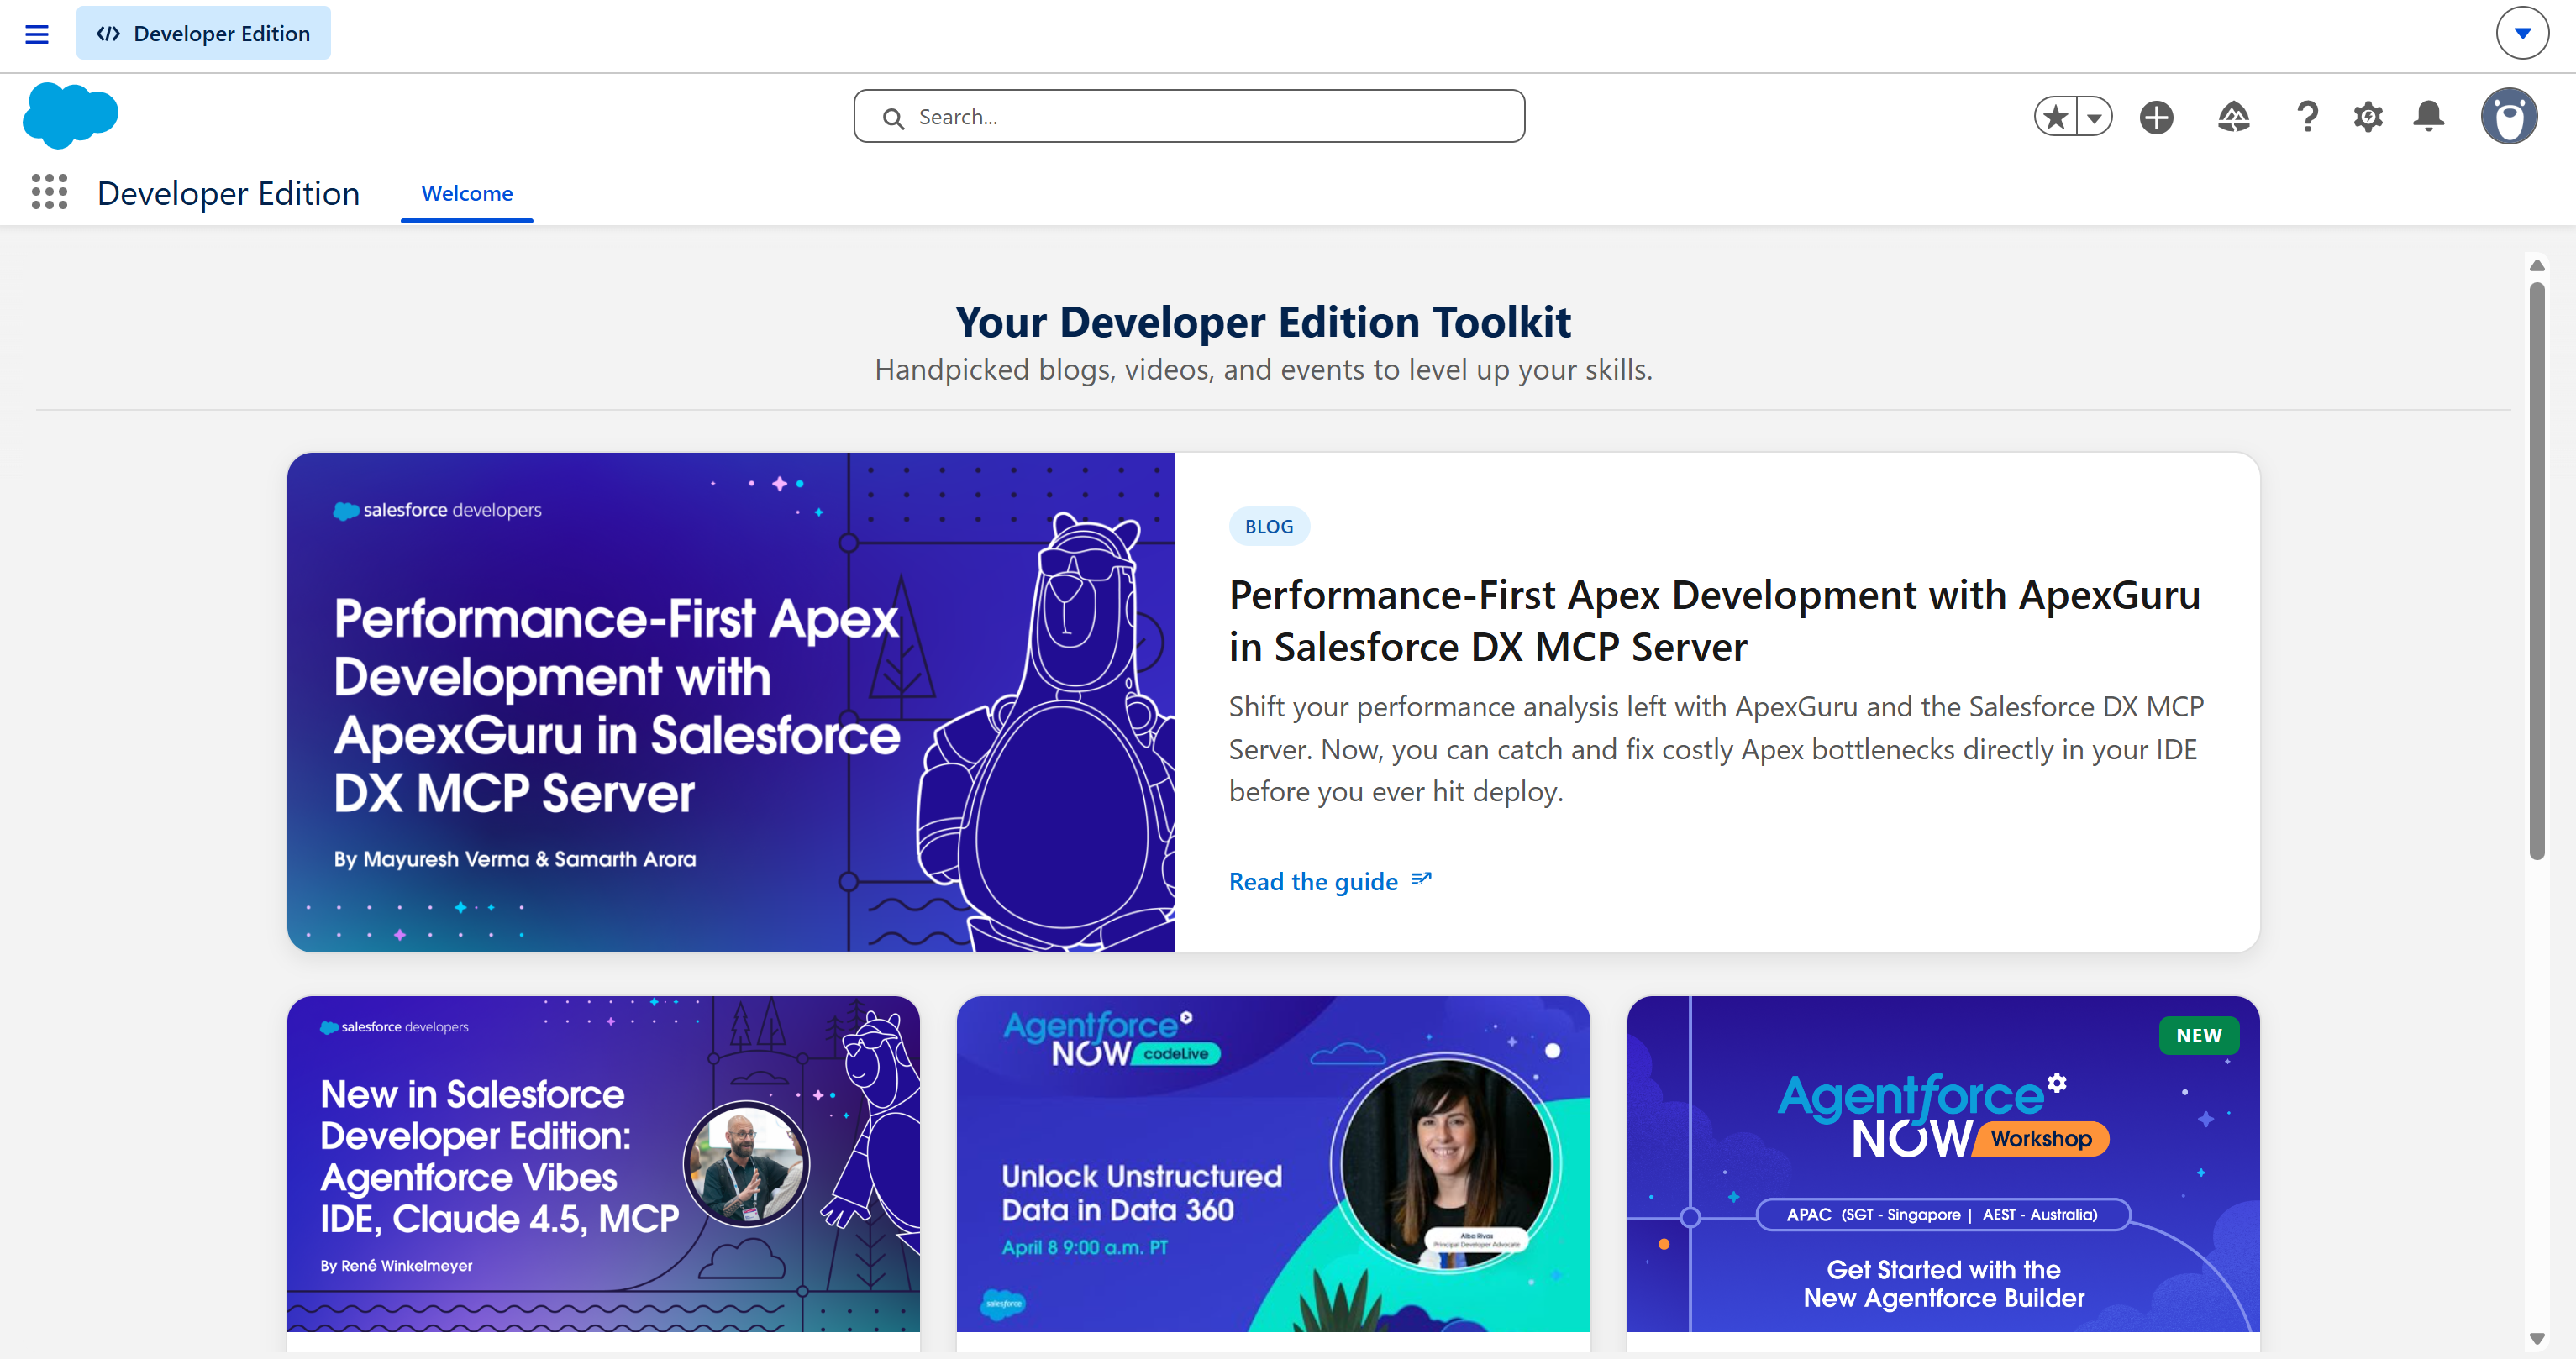Viewport: 2576px width, 1359px height.
Task: Open the Notifications bell
Action: point(2428,116)
